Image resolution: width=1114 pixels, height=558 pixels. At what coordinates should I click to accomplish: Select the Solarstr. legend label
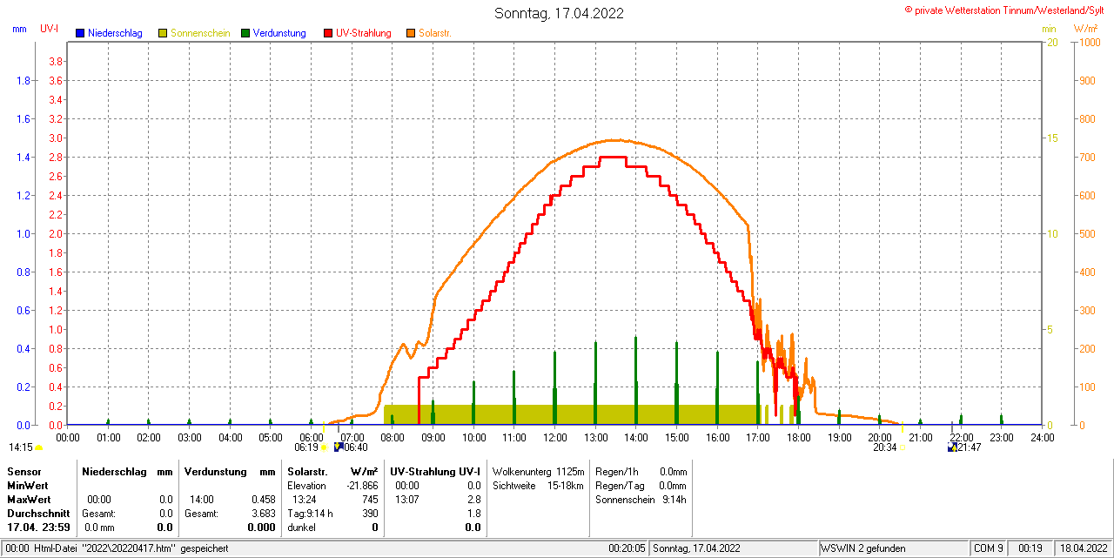tap(435, 33)
